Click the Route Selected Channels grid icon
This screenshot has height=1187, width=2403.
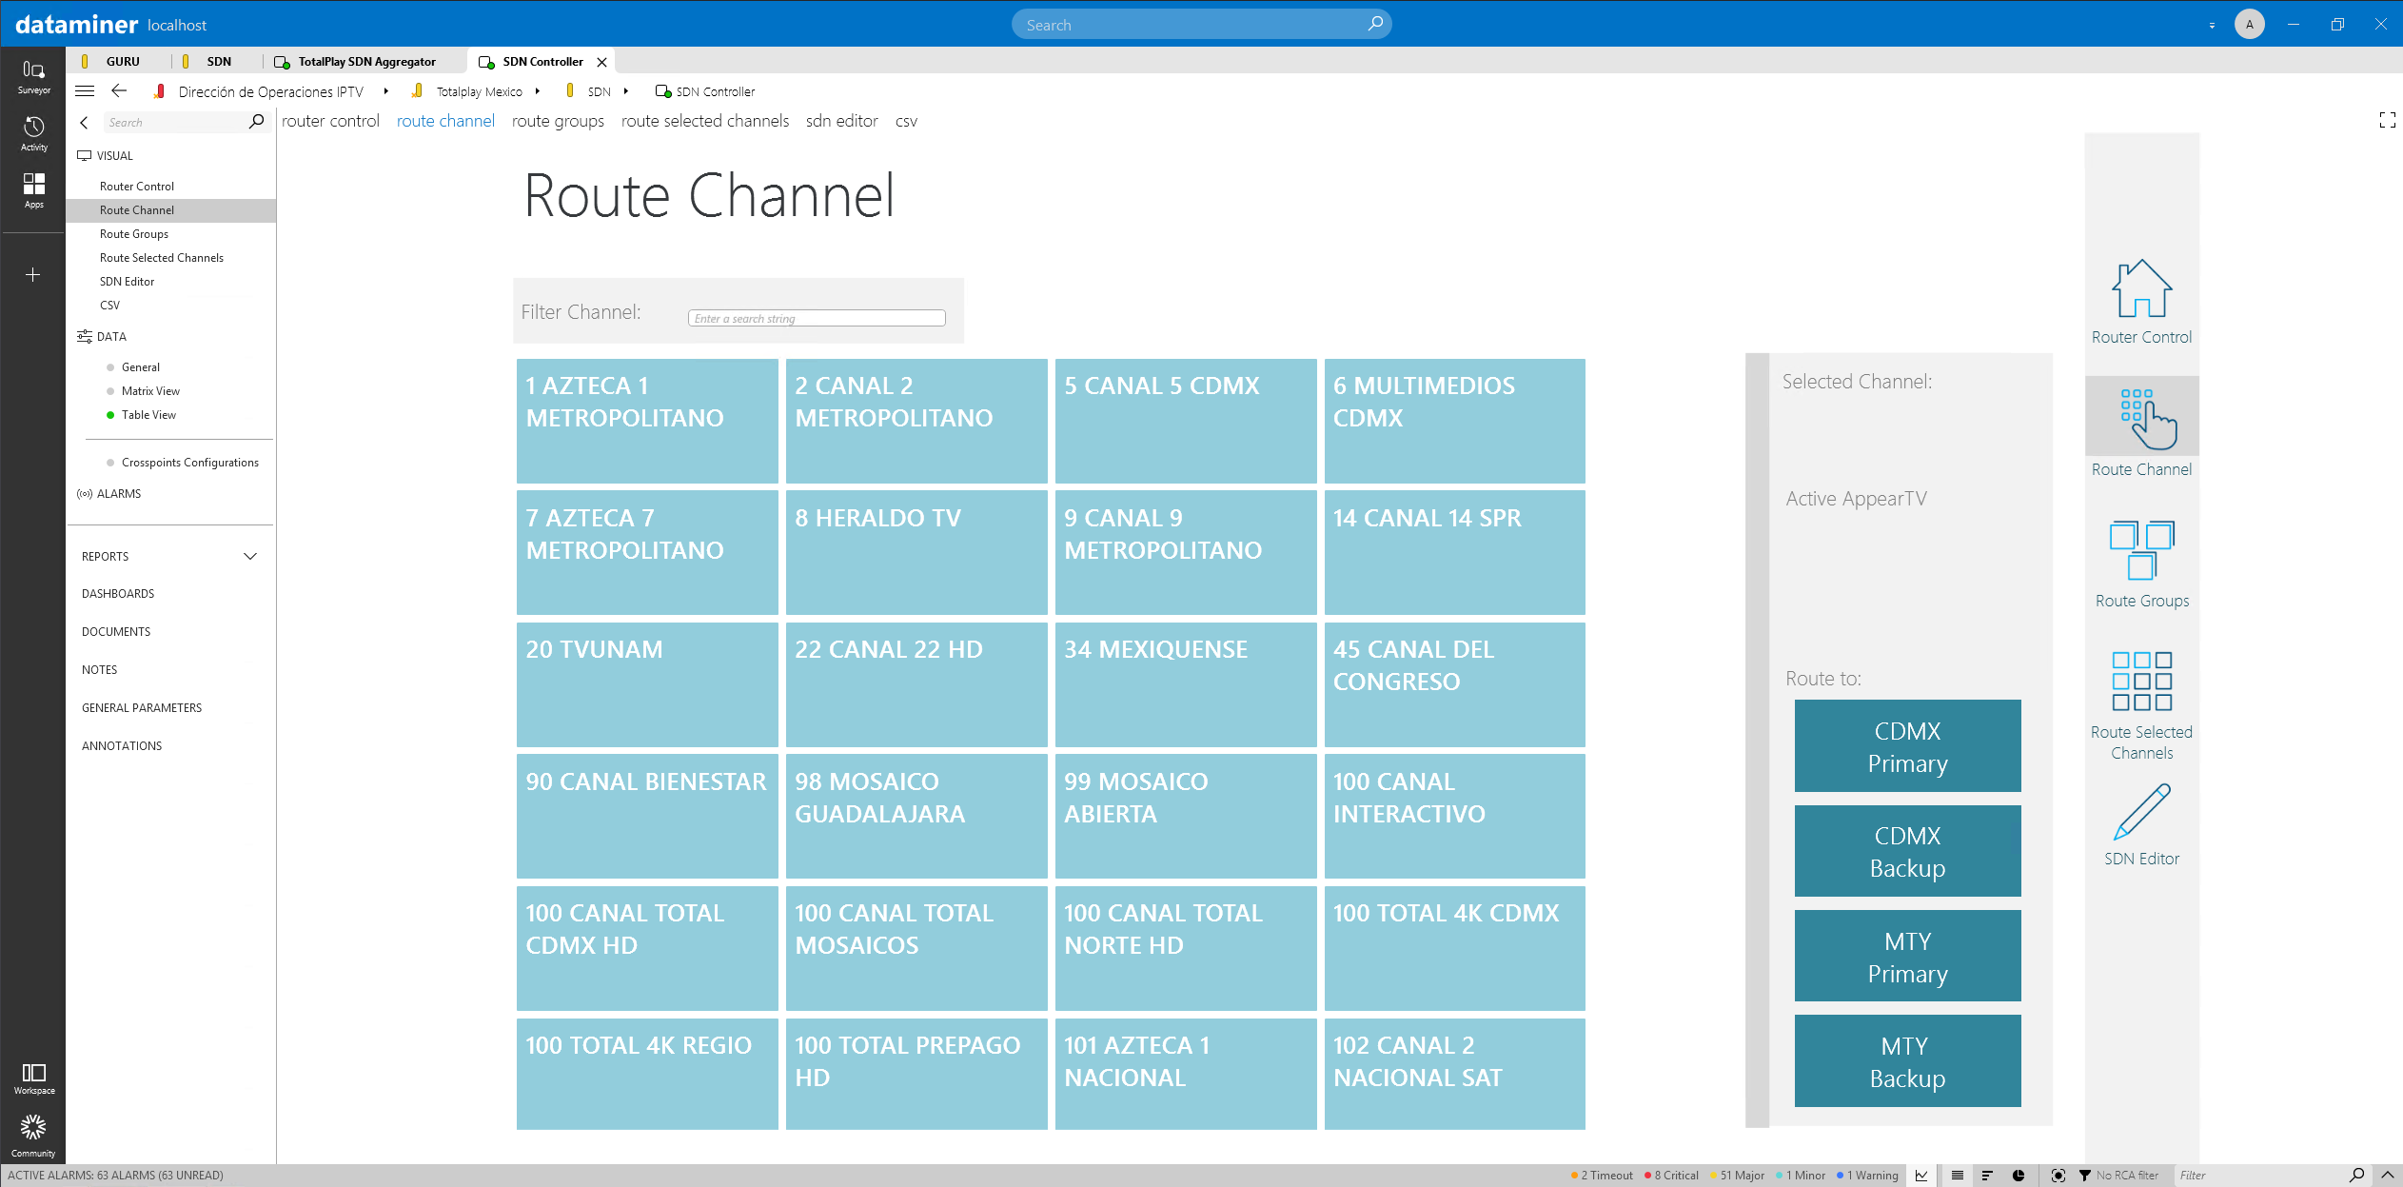coord(2141,682)
